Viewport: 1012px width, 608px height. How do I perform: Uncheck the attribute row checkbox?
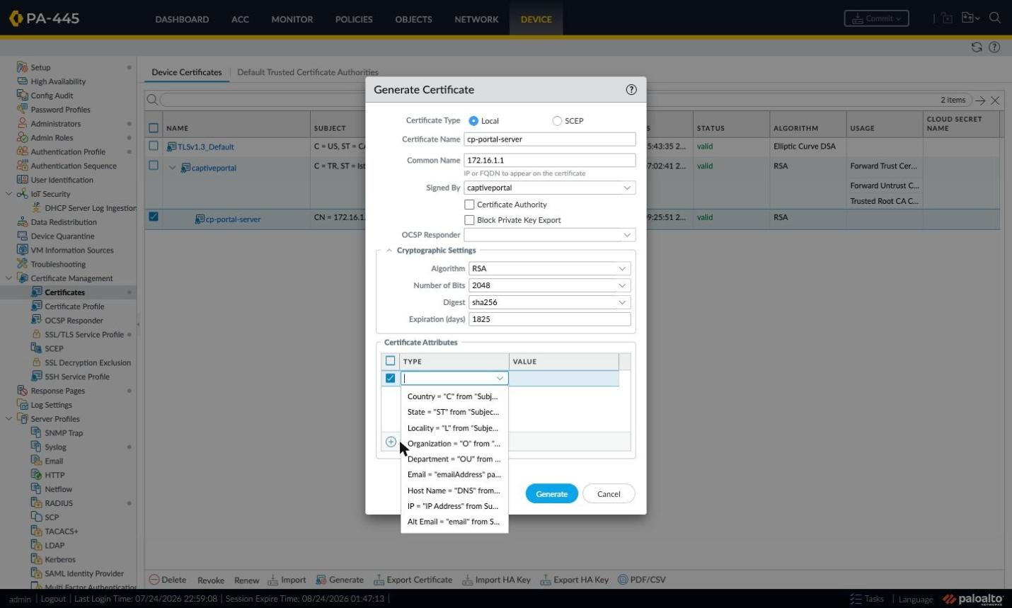390,378
